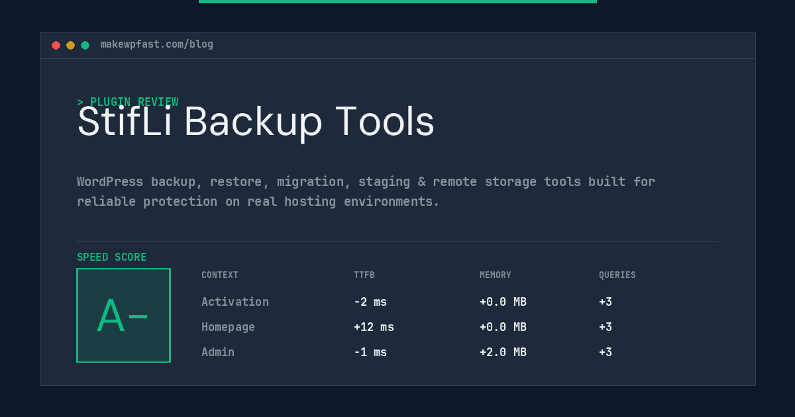Click the 'MEMORY' column header
Image resolution: width=795 pixels, height=417 pixels.
[x=496, y=275]
